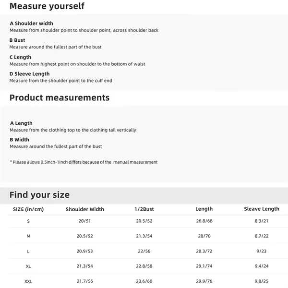Click the size M row label
This screenshot has height=288, width=288.
(x=28, y=236)
